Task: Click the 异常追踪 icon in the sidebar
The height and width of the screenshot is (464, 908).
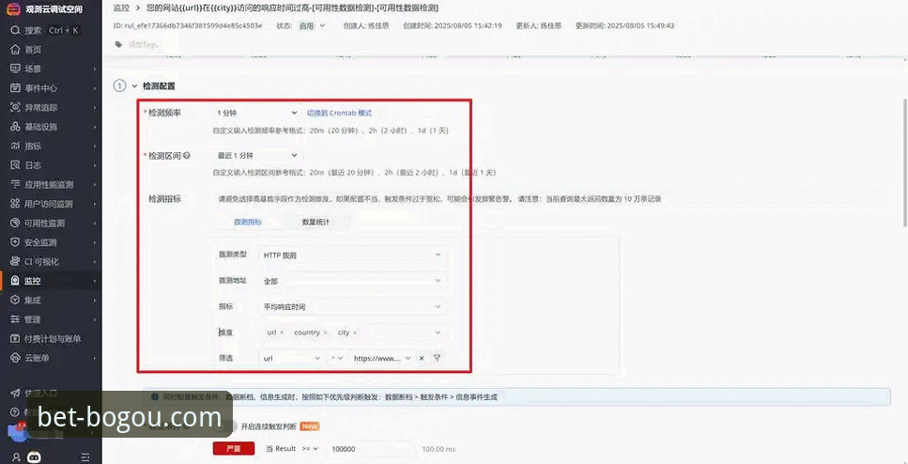Action: pyautogui.click(x=16, y=107)
